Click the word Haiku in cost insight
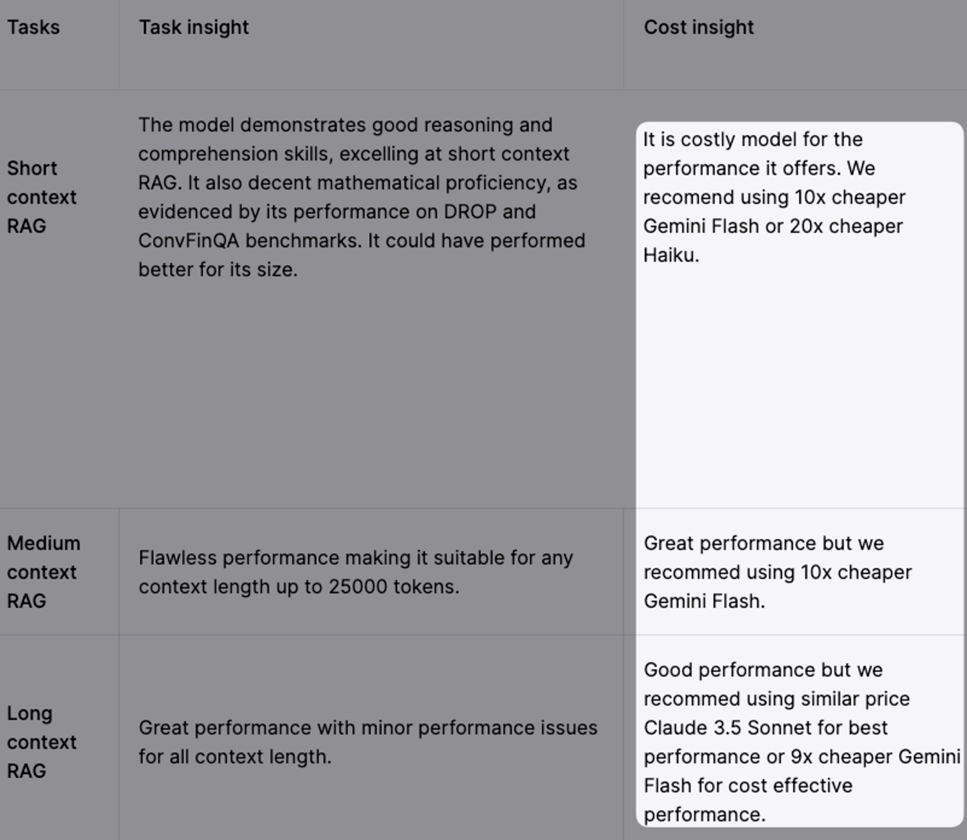This screenshot has height=840, width=967. pyautogui.click(x=670, y=255)
